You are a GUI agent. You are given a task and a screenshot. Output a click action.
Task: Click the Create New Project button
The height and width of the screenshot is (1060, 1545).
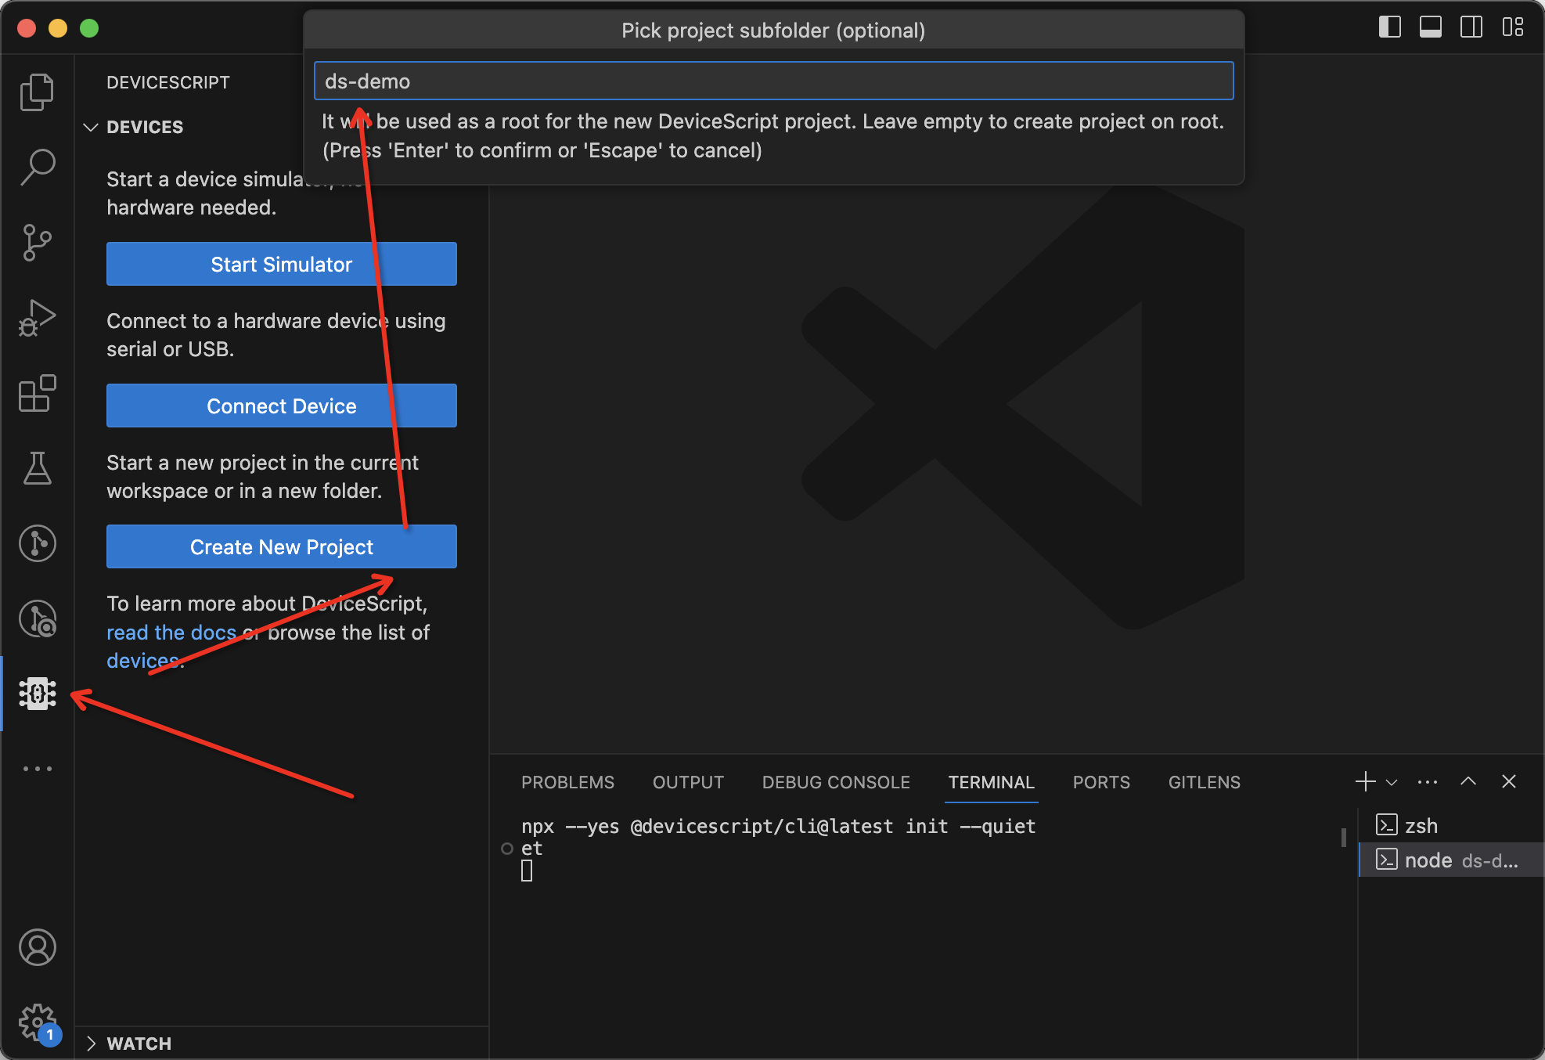point(280,546)
